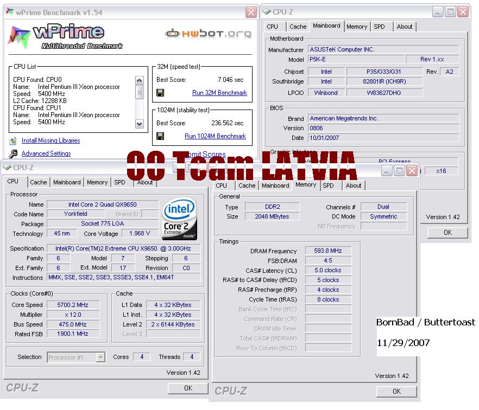The height and width of the screenshot is (410, 479).
Task: Click the wPrime logo image
Action: 66,37
